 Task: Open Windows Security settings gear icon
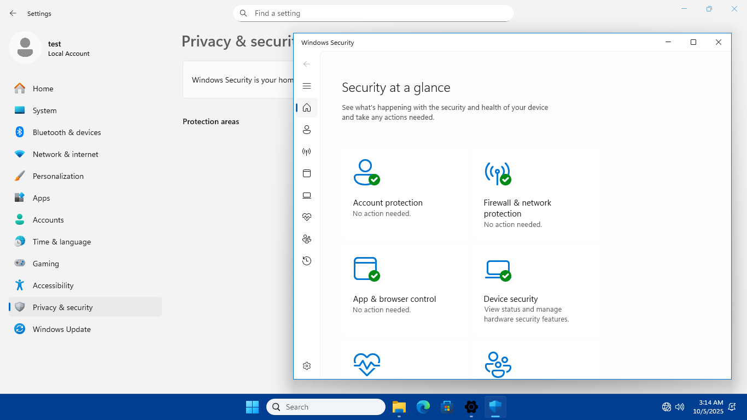point(307,366)
